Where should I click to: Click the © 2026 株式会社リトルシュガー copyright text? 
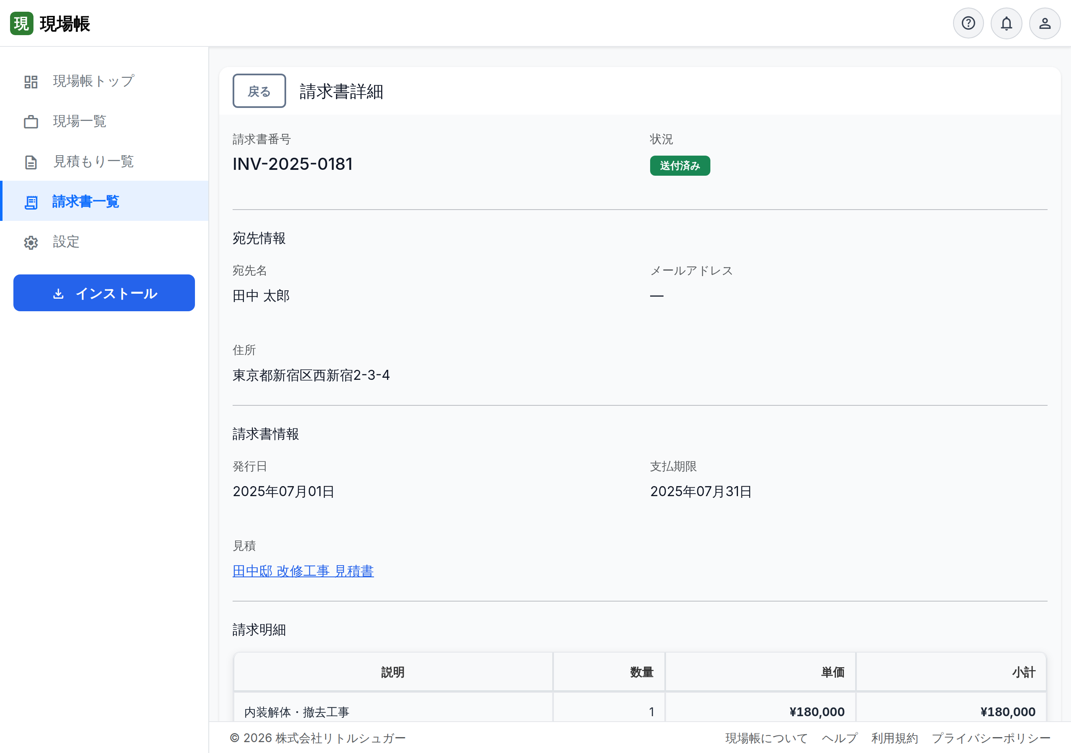click(318, 738)
